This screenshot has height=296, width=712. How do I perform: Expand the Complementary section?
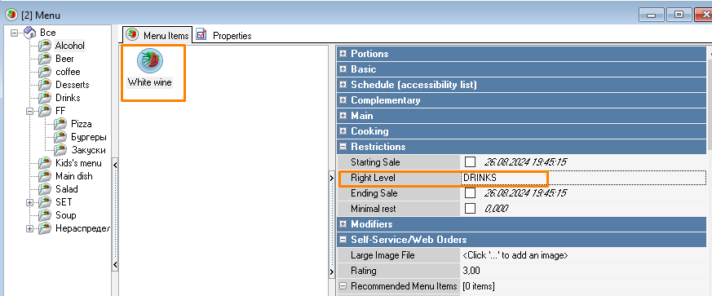(343, 99)
